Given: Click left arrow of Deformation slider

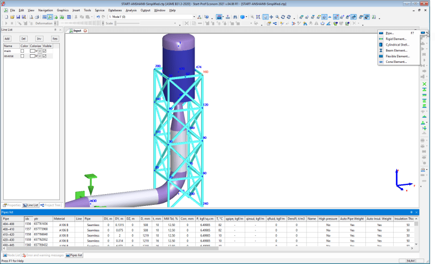Looking at the screenshot, I should tap(55, 23).
